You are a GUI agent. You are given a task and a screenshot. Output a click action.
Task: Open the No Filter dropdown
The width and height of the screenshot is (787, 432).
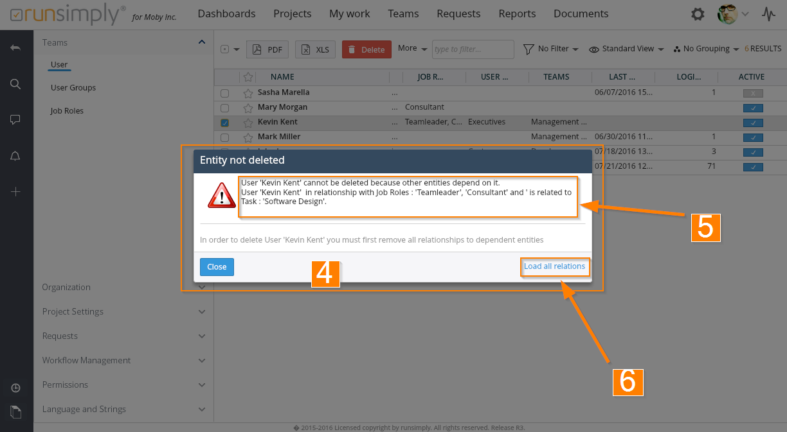click(551, 49)
